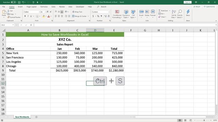The image size is (218, 122).
Task: Switch to the Insert tab
Action: pos(20,7)
